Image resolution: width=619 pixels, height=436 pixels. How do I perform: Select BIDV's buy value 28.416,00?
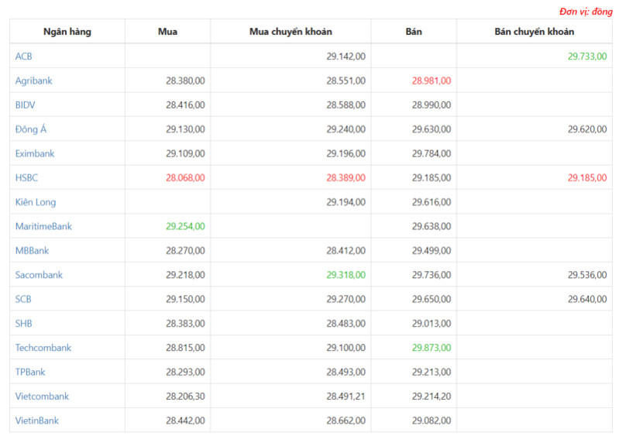tap(185, 105)
